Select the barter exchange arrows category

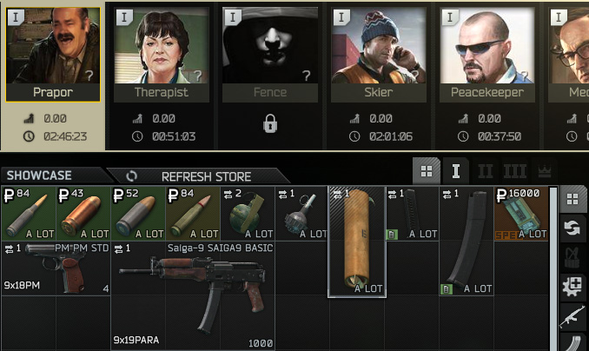pyautogui.click(x=572, y=228)
